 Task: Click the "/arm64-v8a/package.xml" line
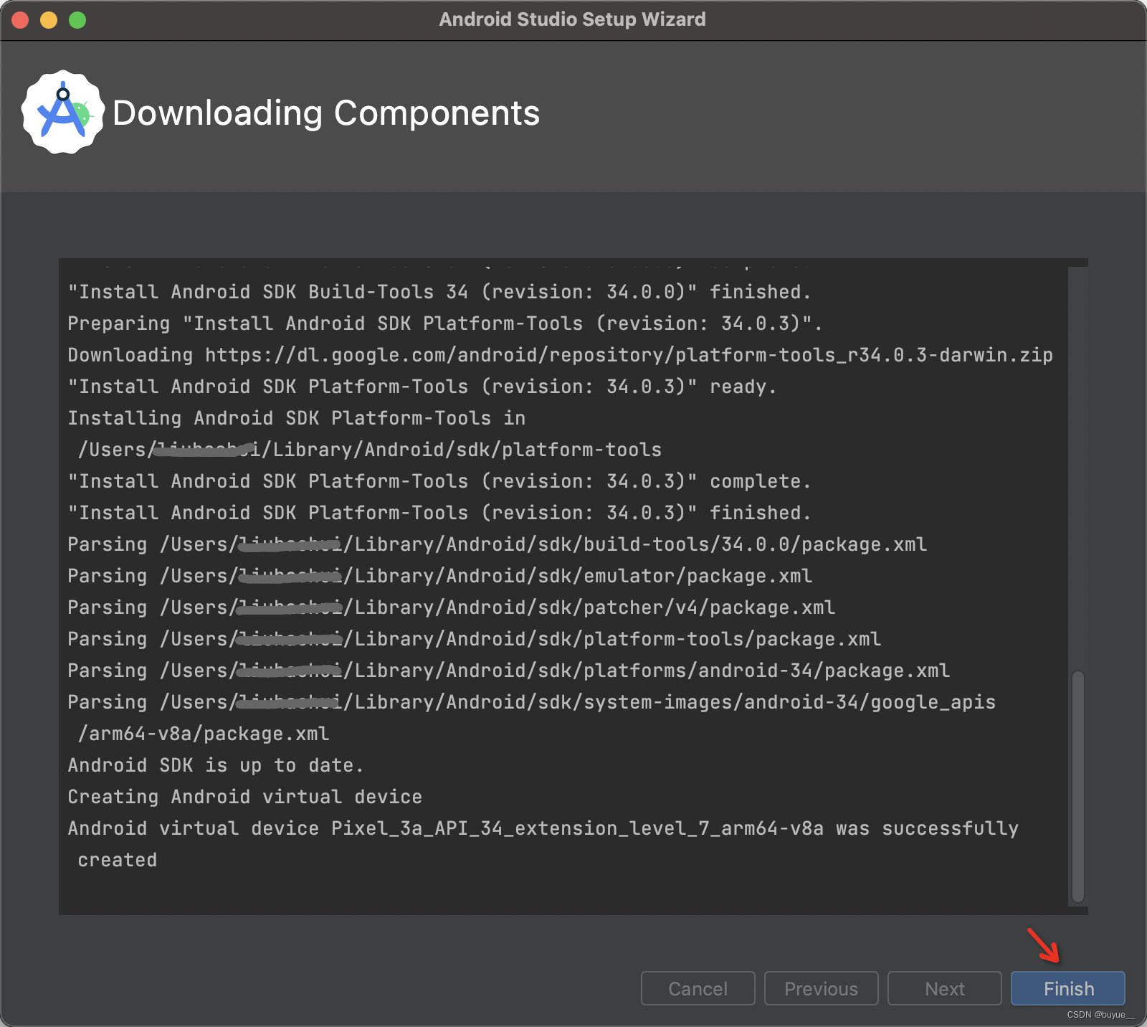pyautogui.click(x=204, y=734)
